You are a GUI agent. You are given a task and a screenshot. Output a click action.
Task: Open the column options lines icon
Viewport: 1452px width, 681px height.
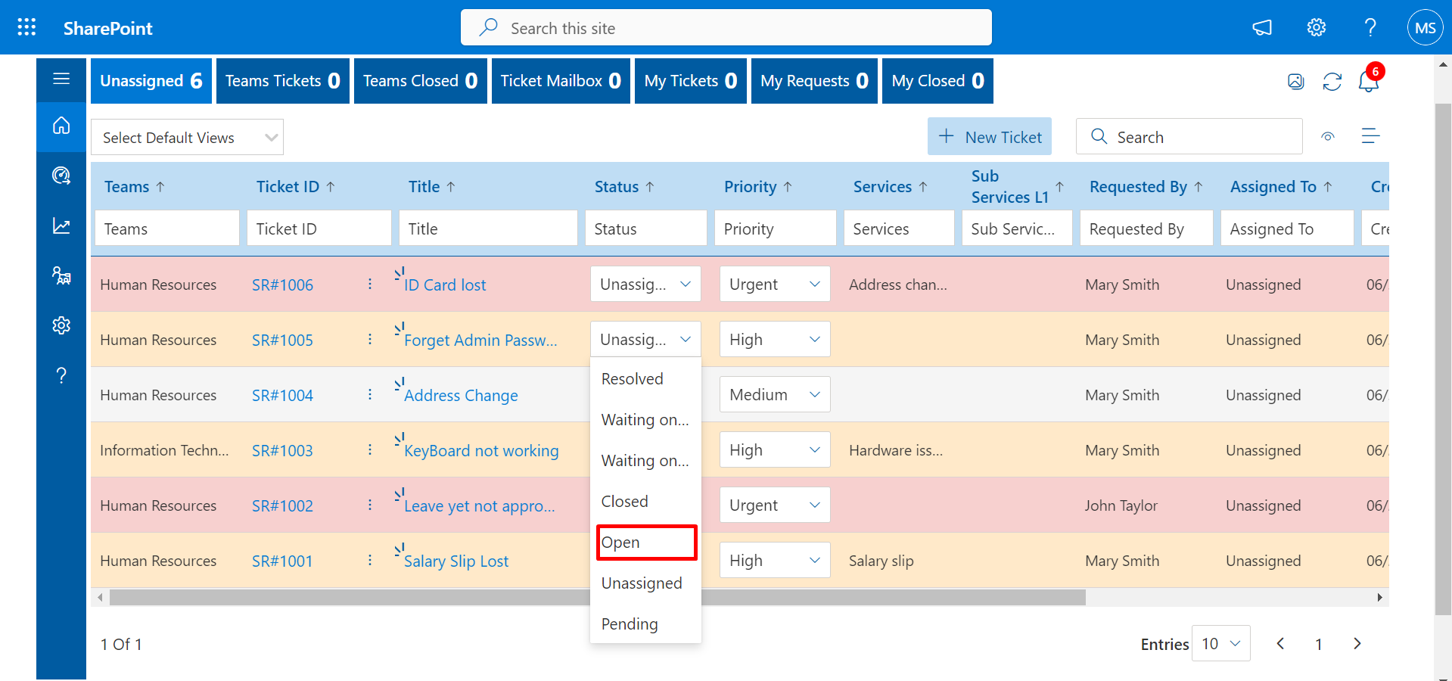[1370, 136]
